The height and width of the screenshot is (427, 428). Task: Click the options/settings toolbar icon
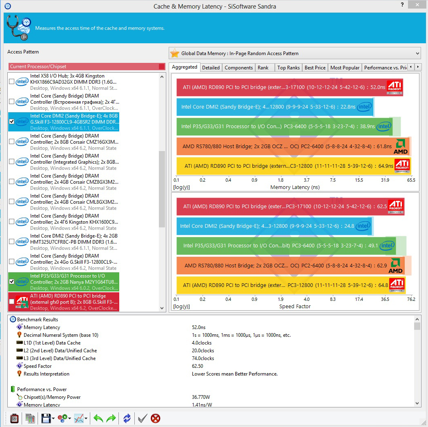[x=14, y=418]
